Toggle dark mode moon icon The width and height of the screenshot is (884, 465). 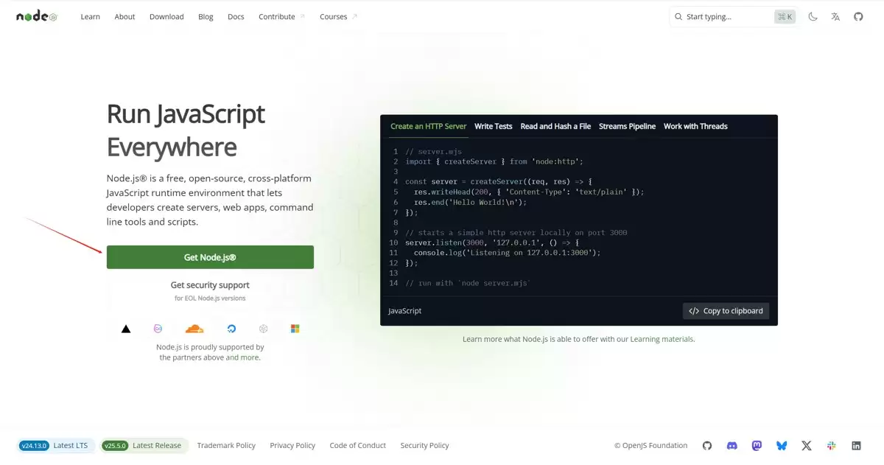tap(813, 16)
